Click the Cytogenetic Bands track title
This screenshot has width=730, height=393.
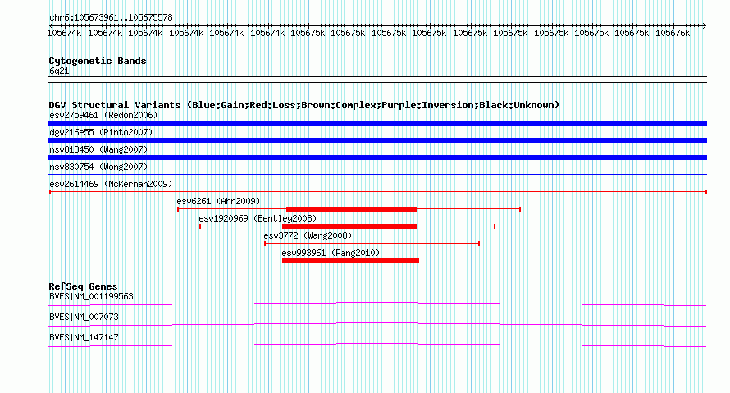point(98,61)
